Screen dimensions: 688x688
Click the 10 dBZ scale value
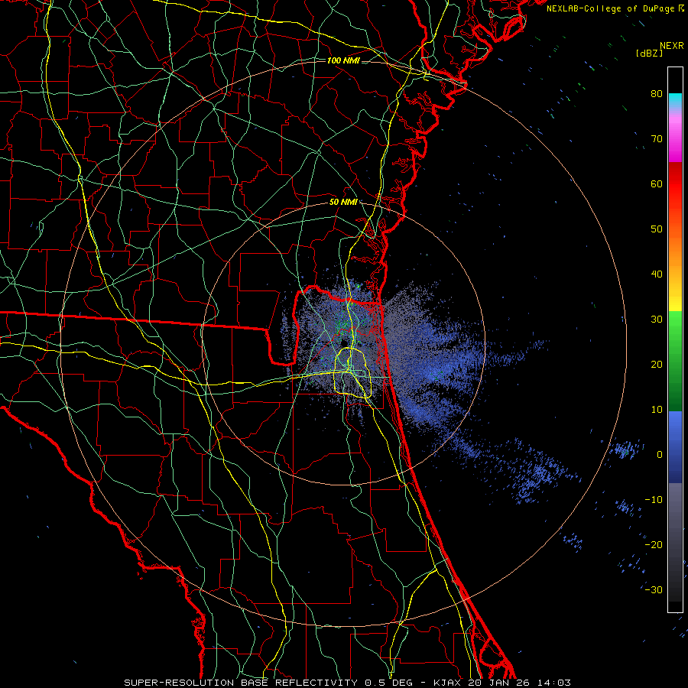(657, 410)
